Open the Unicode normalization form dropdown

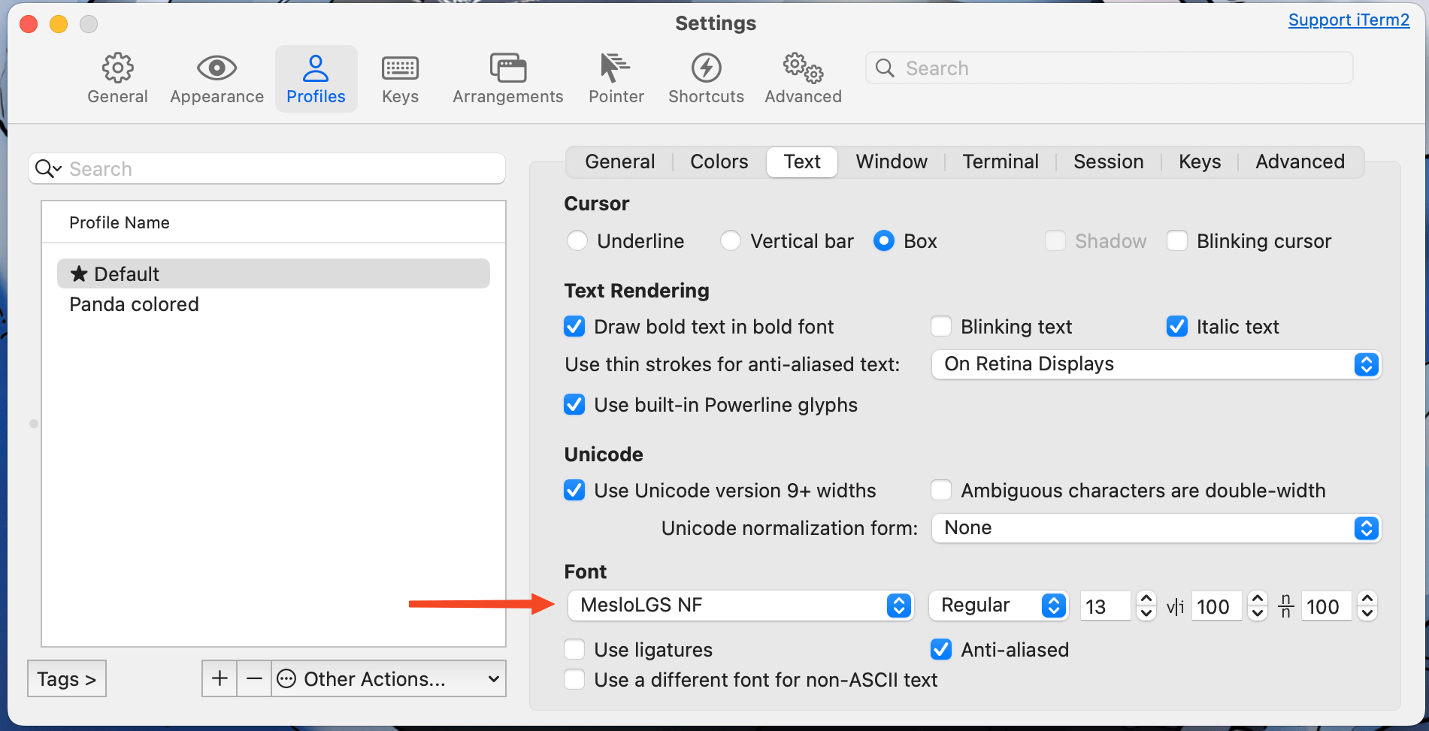[x=1366, y=528]
